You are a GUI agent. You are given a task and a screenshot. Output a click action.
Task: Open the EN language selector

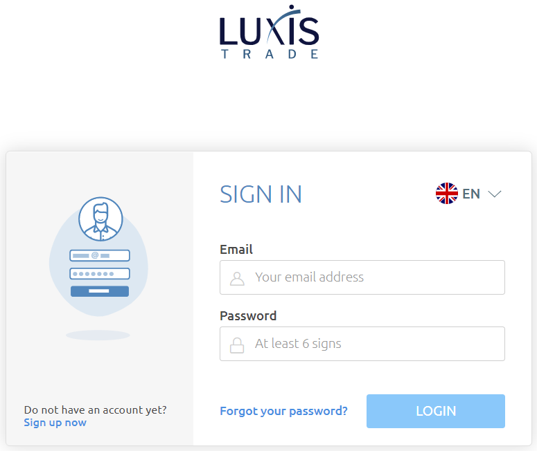(468, 194)
